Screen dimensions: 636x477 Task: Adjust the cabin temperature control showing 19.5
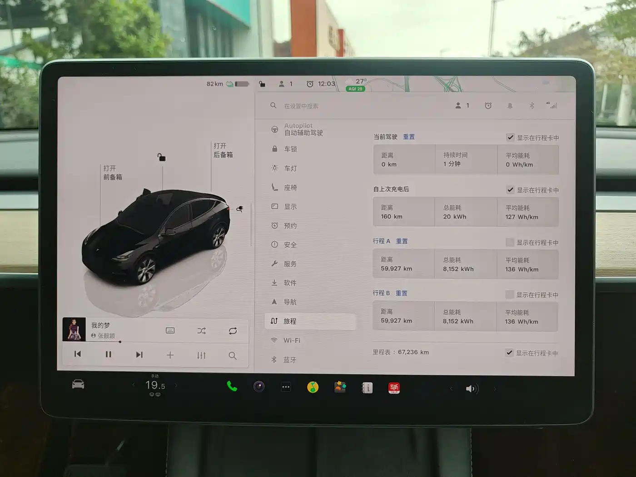click(154, 385)
